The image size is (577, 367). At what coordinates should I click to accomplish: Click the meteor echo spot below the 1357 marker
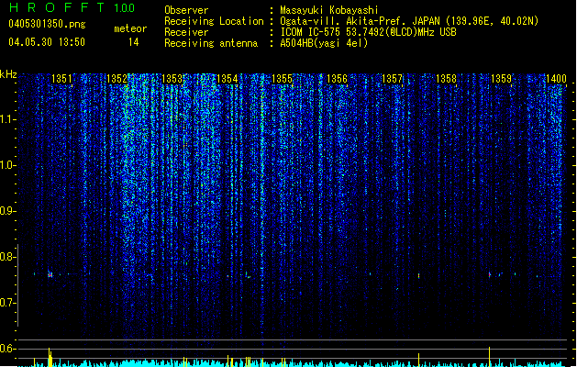coord(419,275)
